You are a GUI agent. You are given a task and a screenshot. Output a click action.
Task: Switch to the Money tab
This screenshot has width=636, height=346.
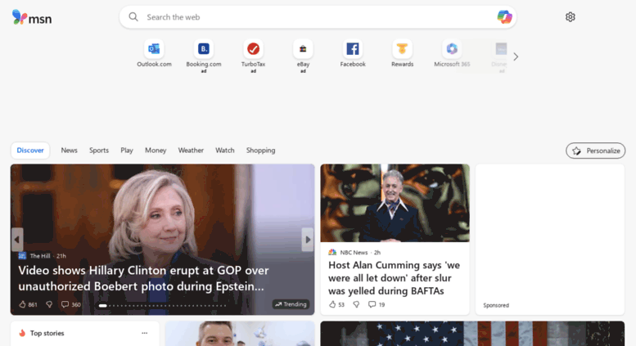tap(156, 151)
